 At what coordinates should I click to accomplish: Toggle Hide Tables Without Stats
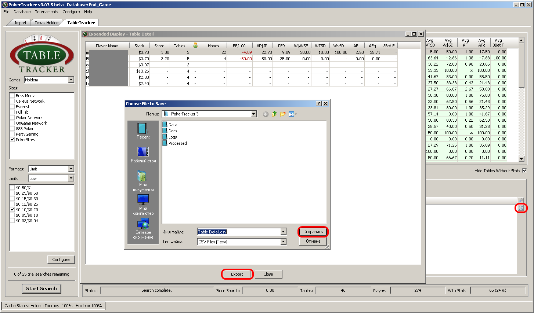(524, 170)
